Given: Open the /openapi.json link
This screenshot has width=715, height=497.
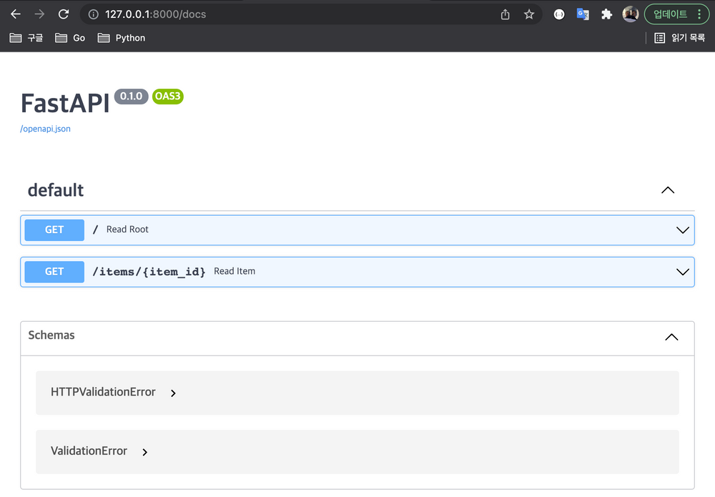Looking at the screenshot, I should (45, 129).
